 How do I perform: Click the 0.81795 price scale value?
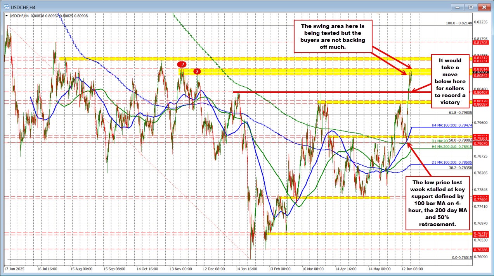[x=481, y=38]
